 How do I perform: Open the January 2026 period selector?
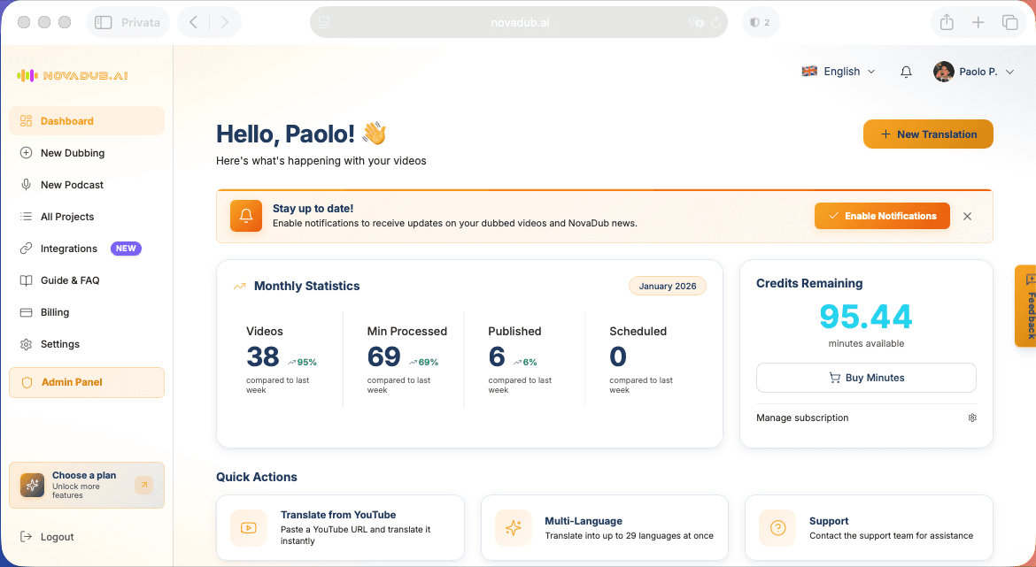[x=667, y=285]
